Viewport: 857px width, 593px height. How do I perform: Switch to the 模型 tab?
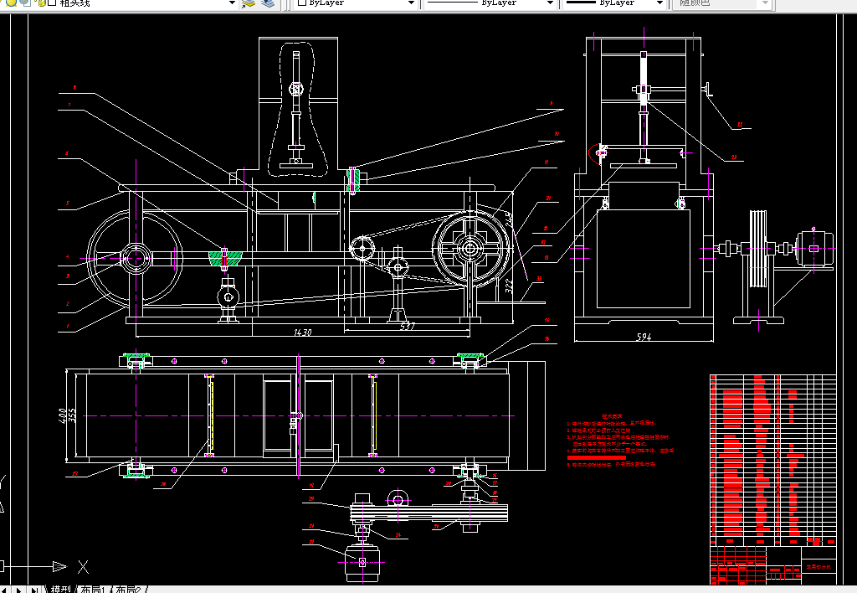pyautogui.click(x=60, y=589)
